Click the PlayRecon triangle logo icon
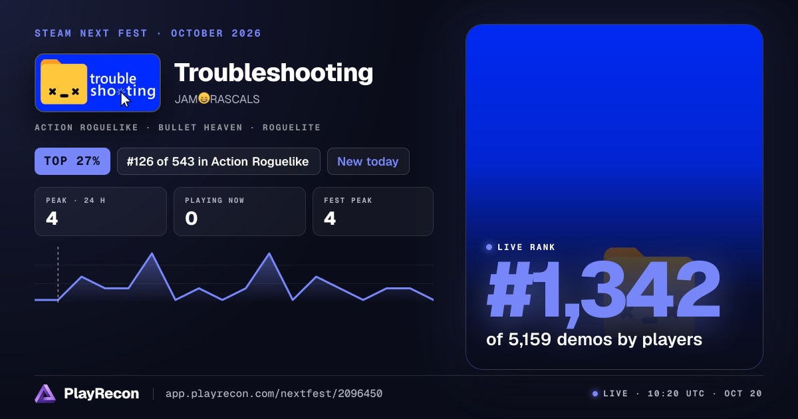 45,394
